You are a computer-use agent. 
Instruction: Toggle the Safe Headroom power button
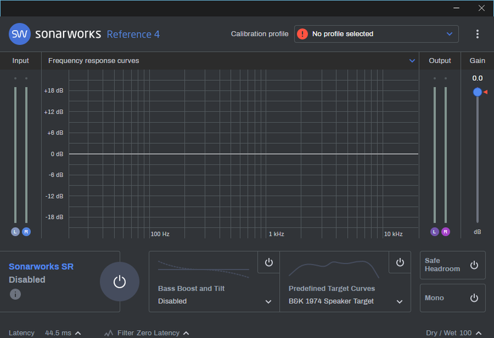point(474,265)
